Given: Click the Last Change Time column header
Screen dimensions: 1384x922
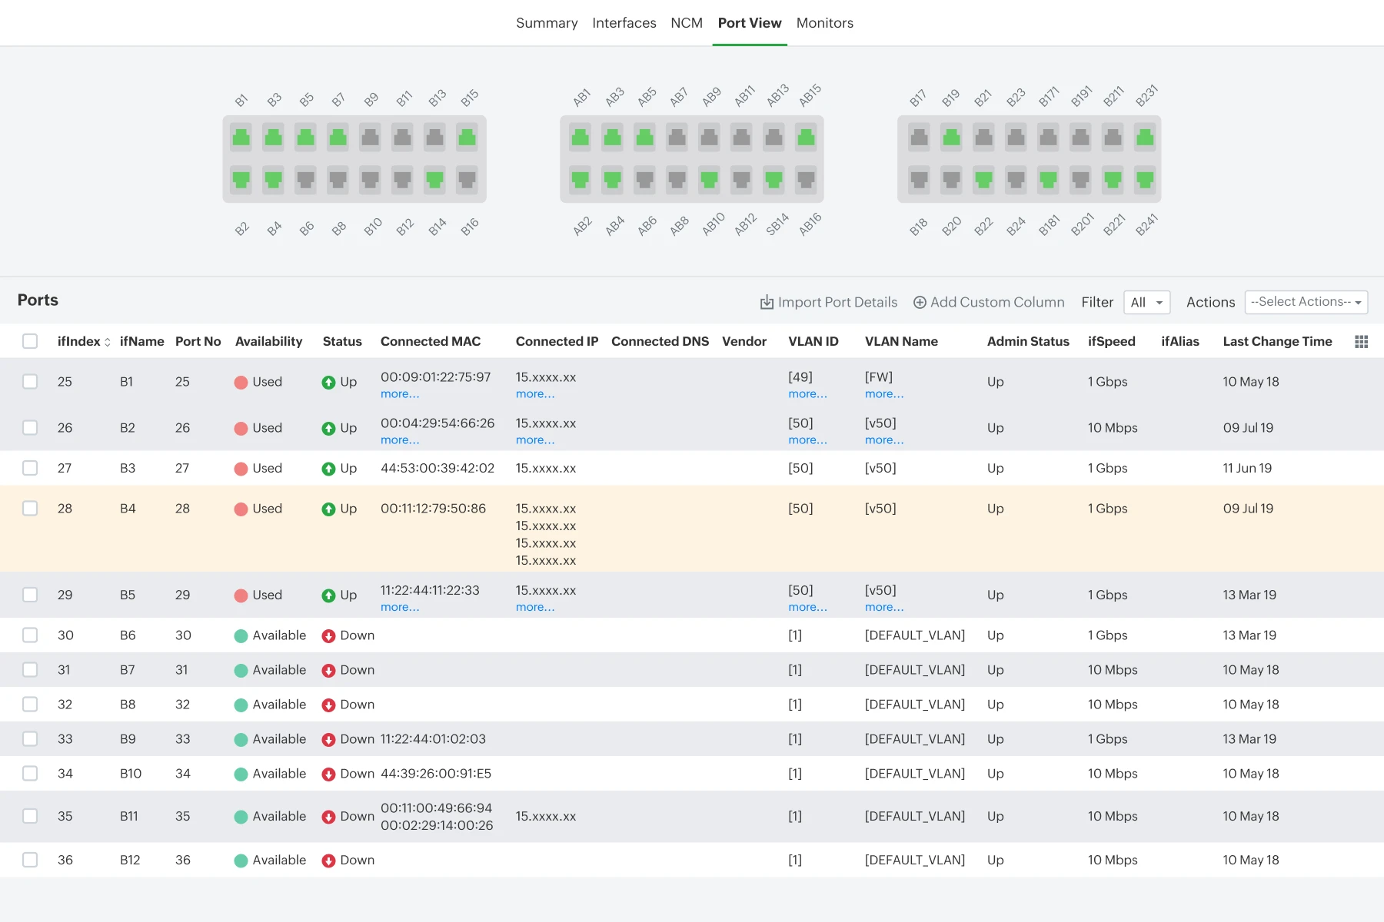Looking at the screenshot, I should coord(1277,341).
